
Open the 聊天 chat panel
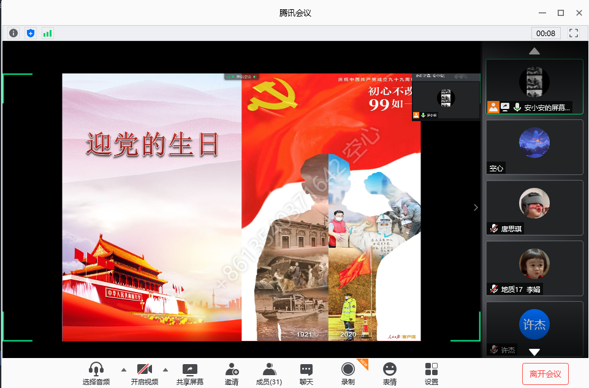click(306, 373)
